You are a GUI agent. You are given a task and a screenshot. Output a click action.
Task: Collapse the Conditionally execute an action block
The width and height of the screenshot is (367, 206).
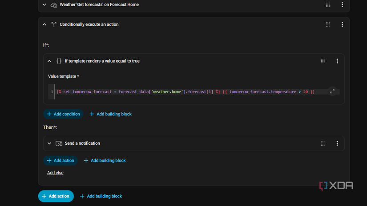point(44,24)
